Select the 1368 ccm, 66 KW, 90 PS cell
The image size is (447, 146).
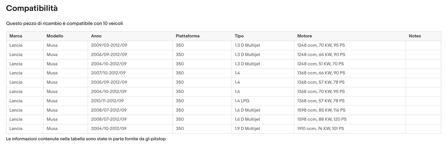coord(321,73)
